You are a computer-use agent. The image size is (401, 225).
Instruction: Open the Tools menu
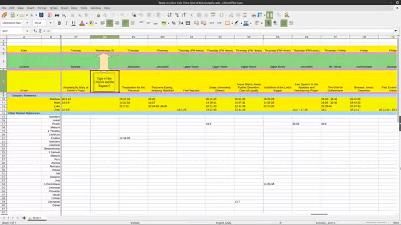click(83, 8)
